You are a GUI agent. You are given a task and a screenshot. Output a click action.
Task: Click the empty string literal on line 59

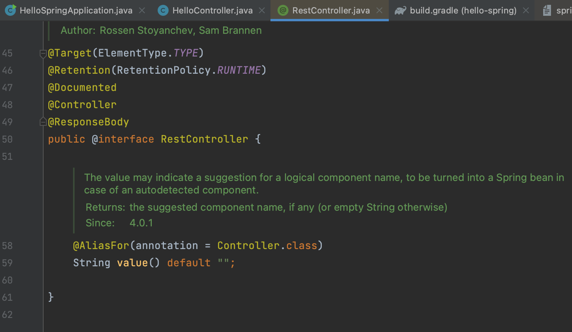pyautogui.click(x=223, y=263)
